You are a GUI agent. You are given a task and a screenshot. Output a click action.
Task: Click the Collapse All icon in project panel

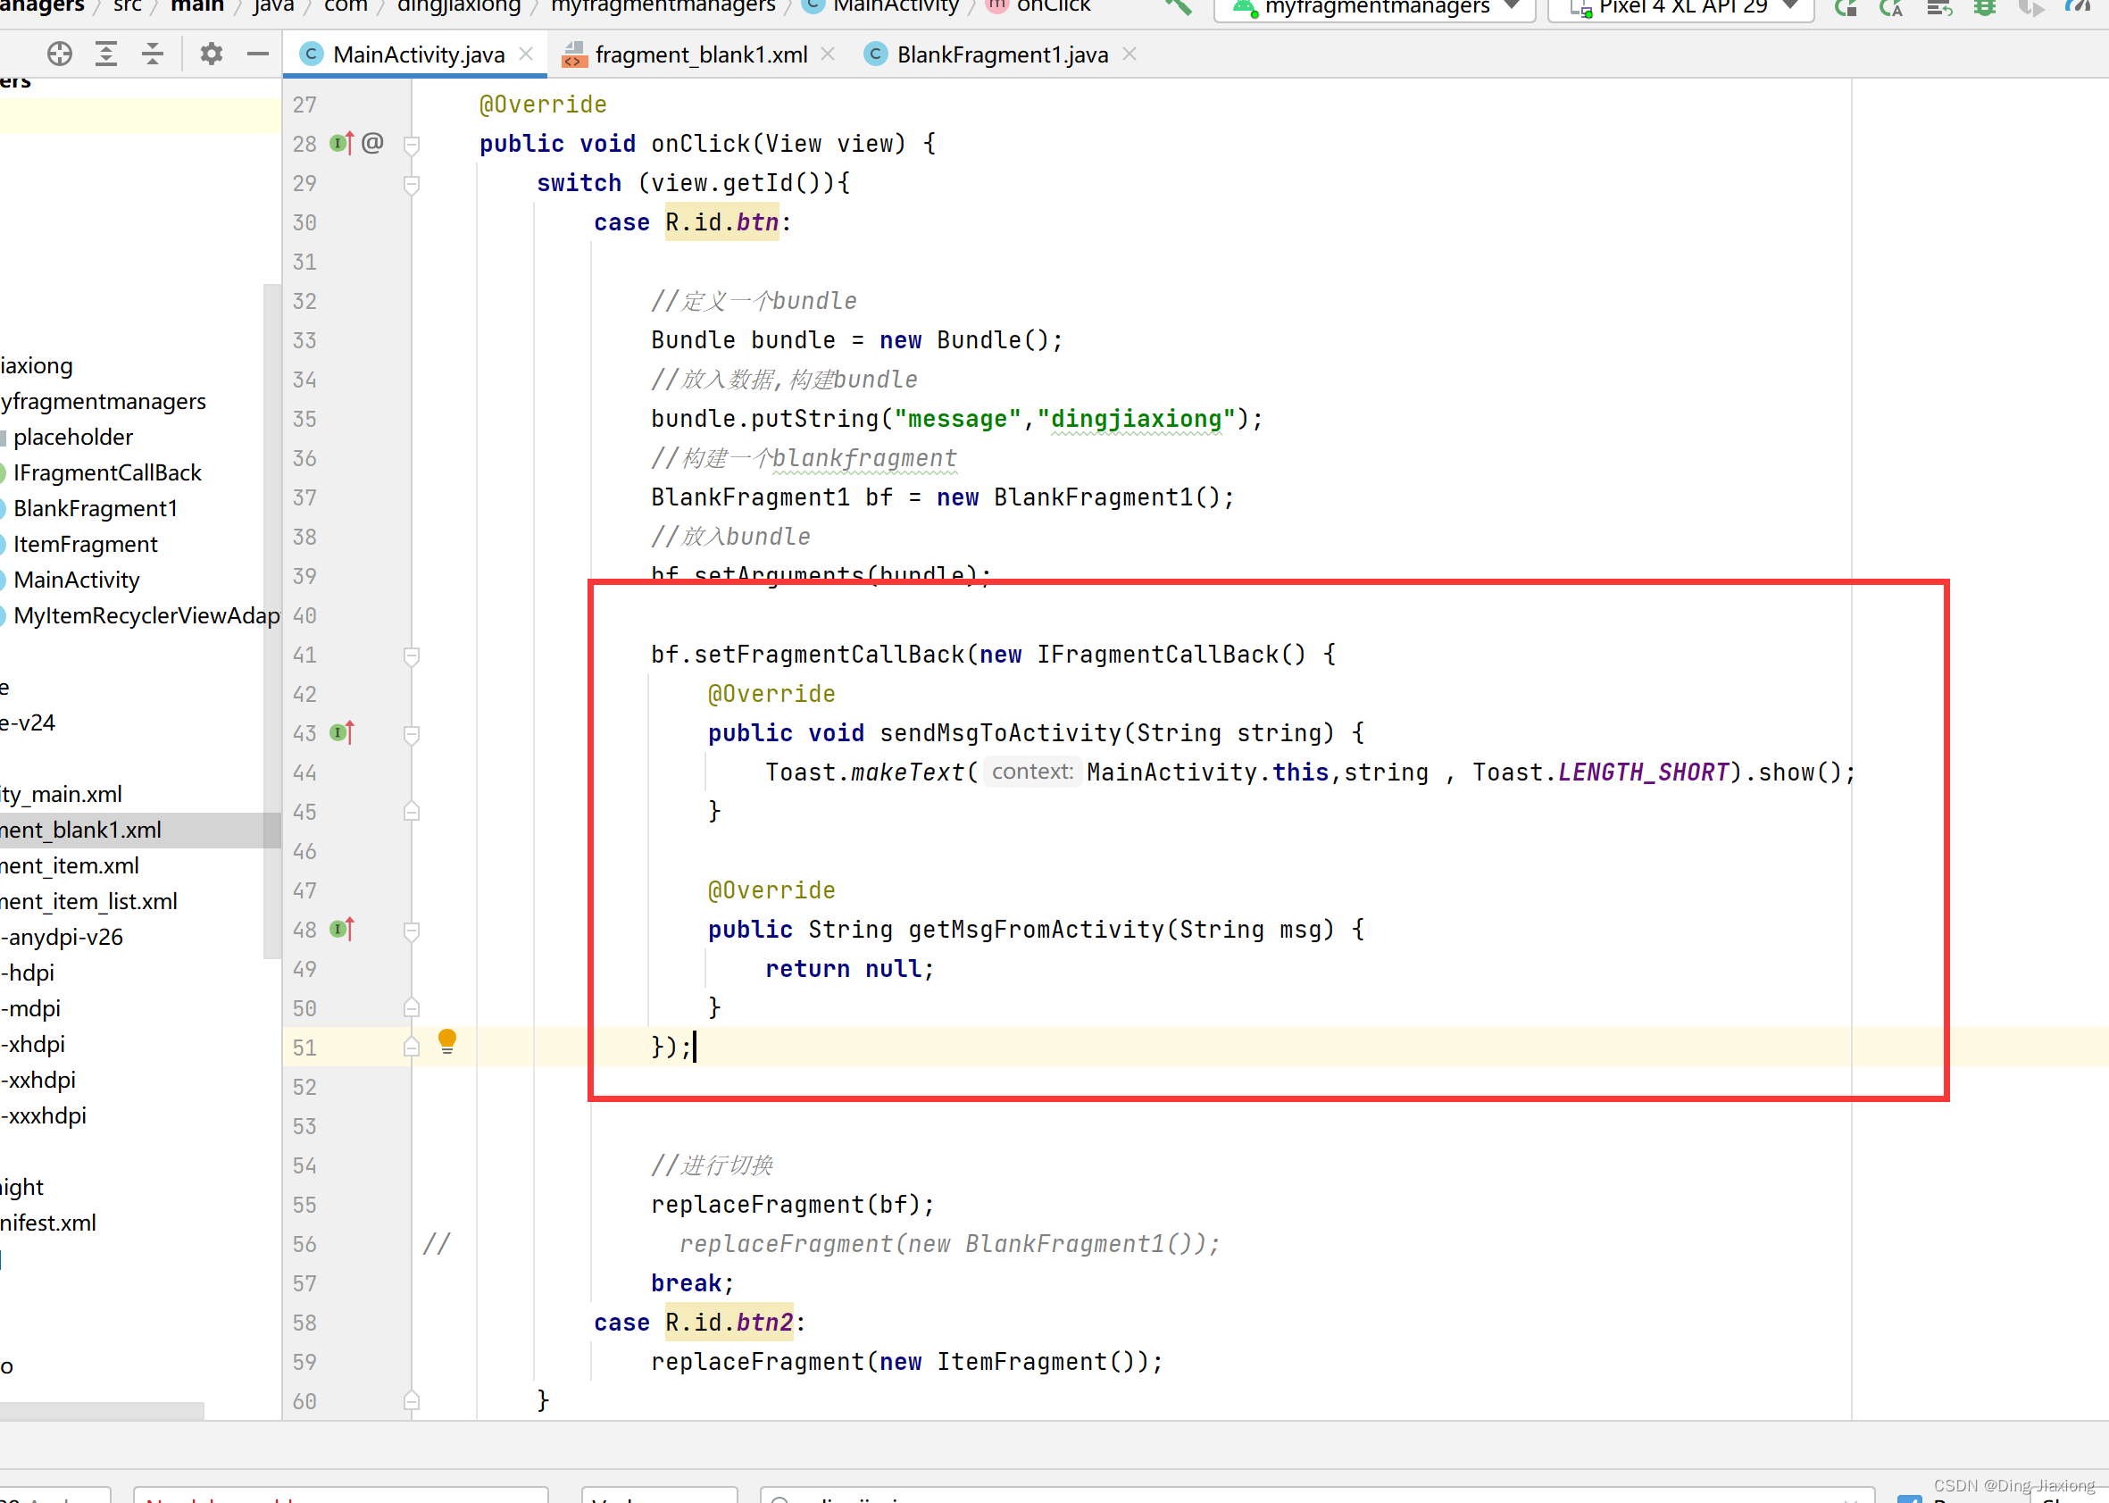(x=153, y=54)
